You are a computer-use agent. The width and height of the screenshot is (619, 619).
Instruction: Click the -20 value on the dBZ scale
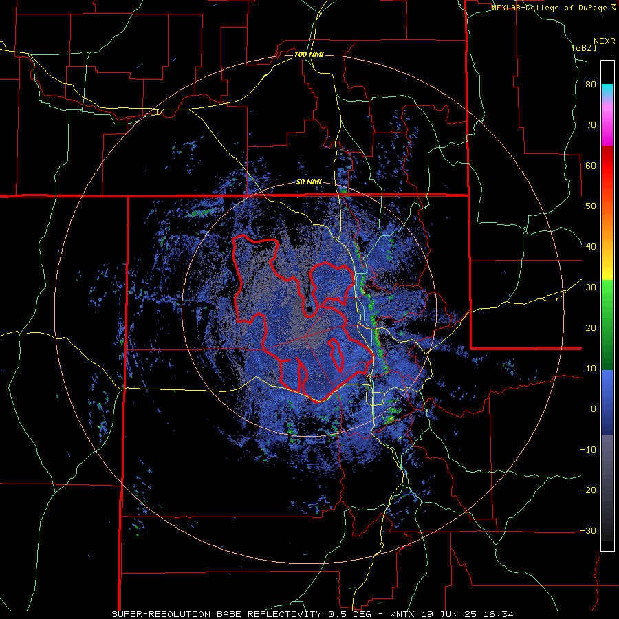588,490
